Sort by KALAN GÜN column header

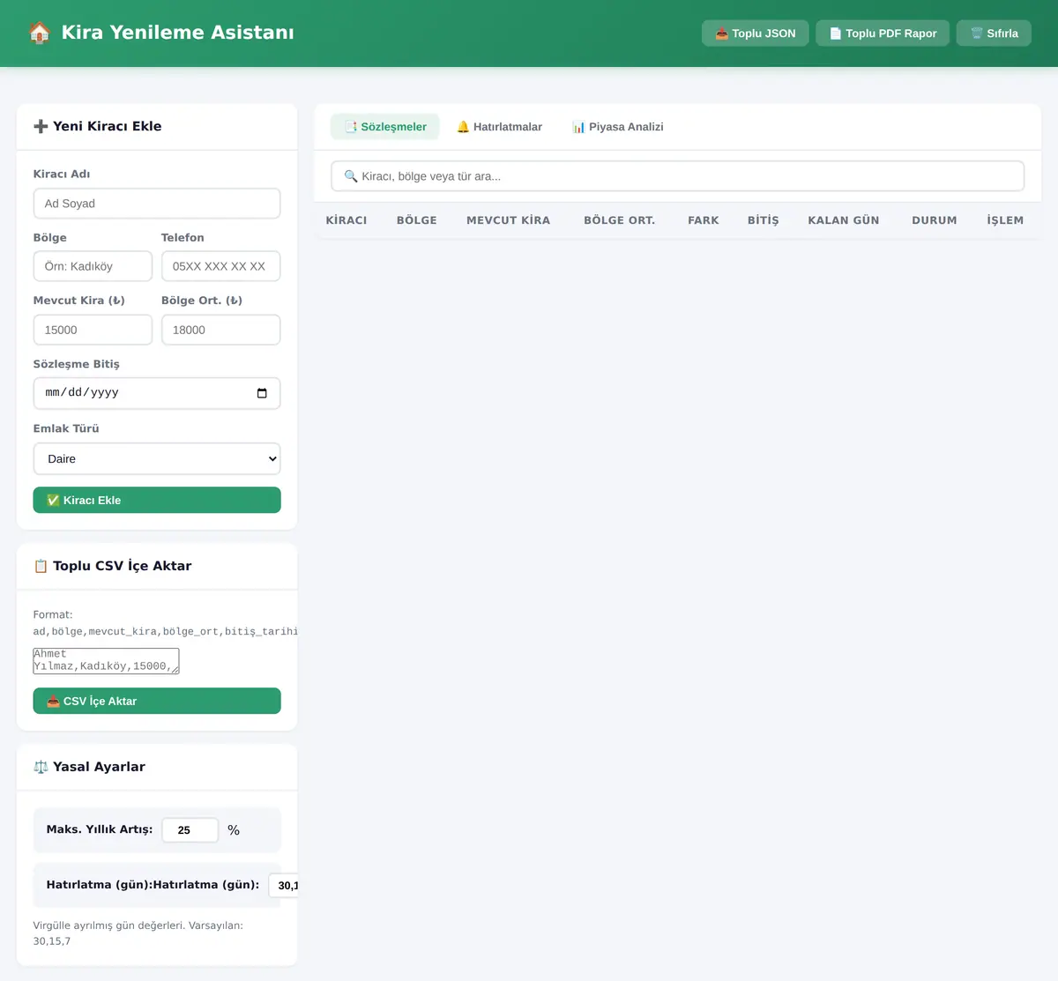click(844, 220)
